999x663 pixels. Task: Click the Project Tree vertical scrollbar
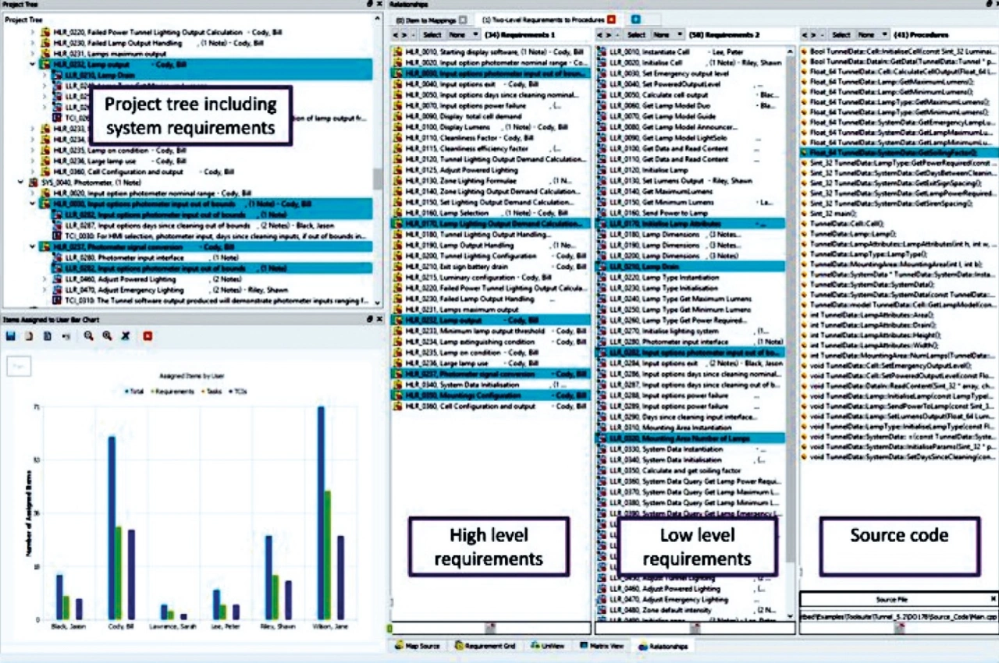point(378,179)
